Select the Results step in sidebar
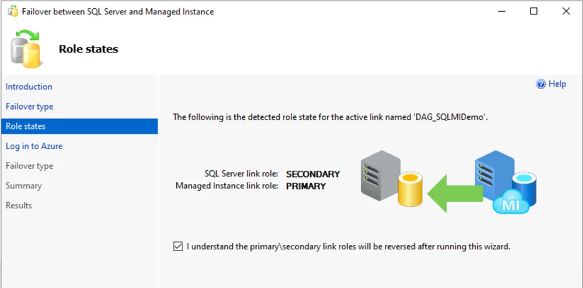583x288 pixels. point(19,205)
